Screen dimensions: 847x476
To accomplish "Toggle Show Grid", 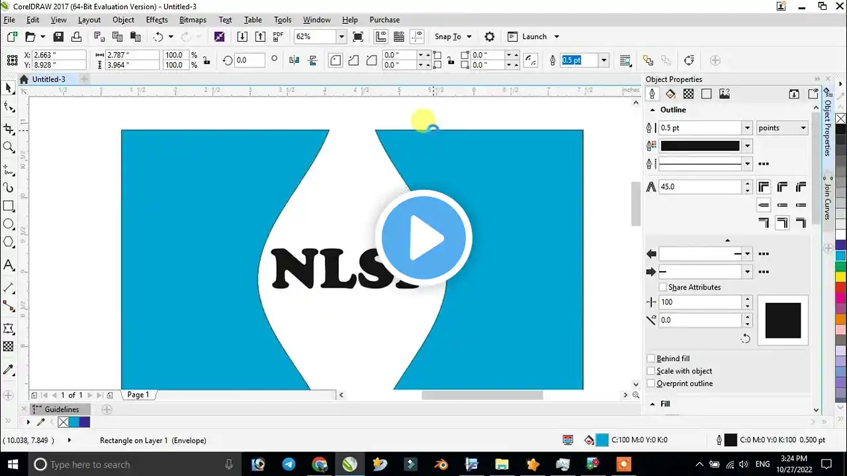I will pos(399,37).
